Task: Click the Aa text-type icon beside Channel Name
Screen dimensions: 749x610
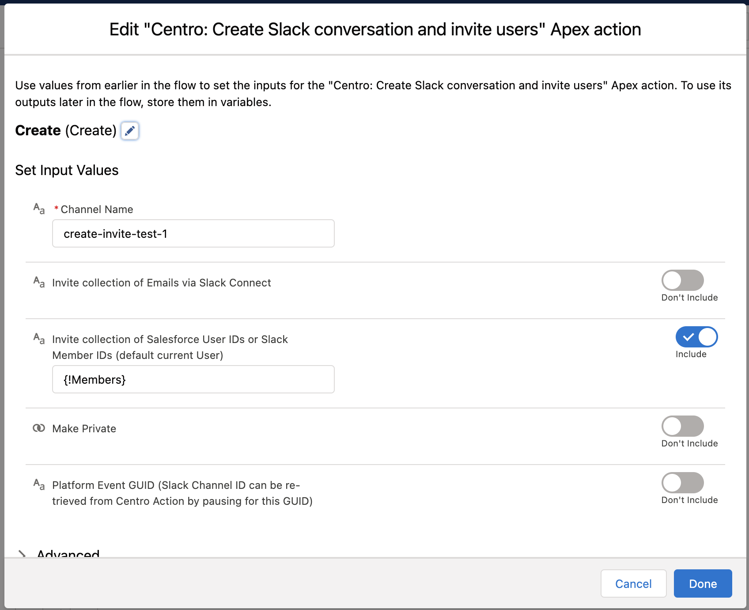Action: coord(39,209)
